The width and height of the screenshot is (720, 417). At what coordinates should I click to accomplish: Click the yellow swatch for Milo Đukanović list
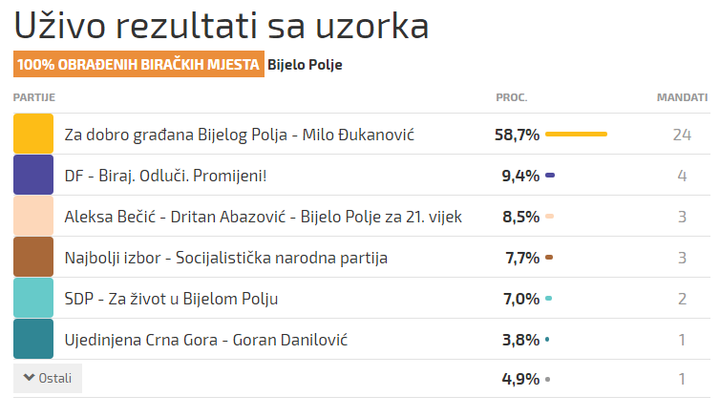(33, 134)
